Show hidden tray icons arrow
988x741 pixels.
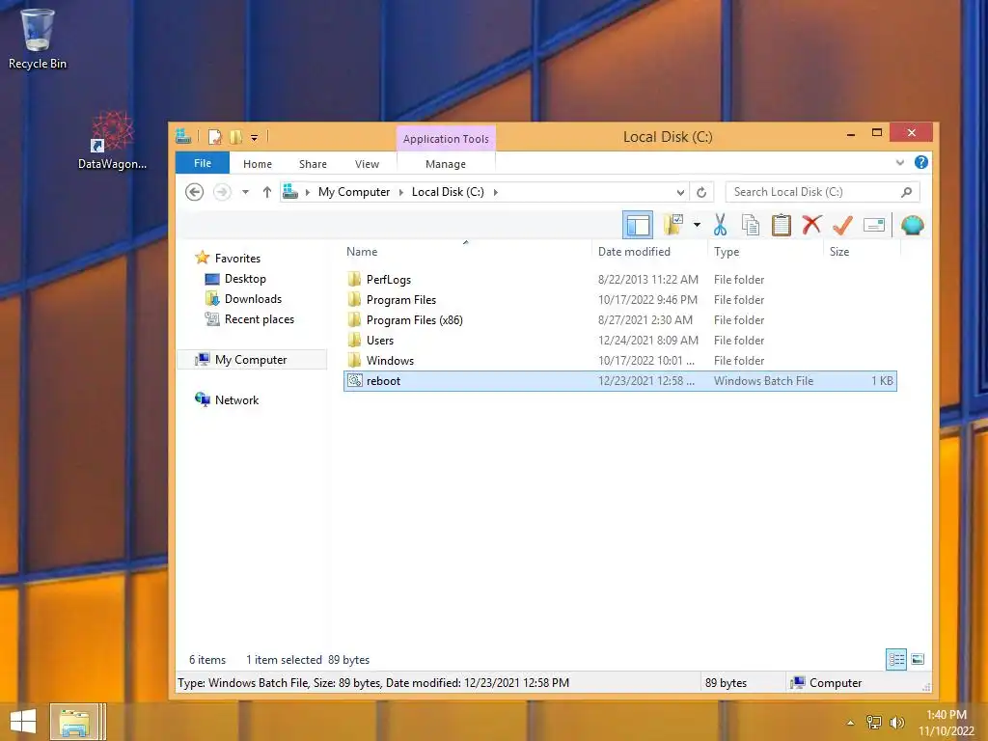851,722
